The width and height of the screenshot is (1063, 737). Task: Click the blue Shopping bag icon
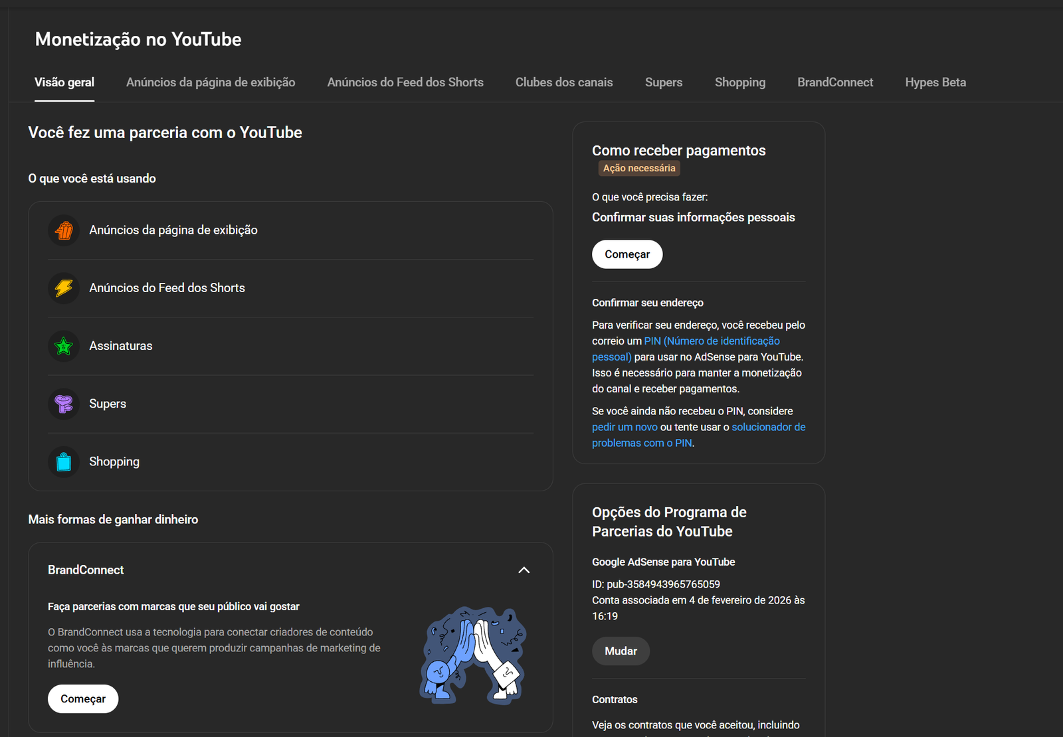click(64, 461)
